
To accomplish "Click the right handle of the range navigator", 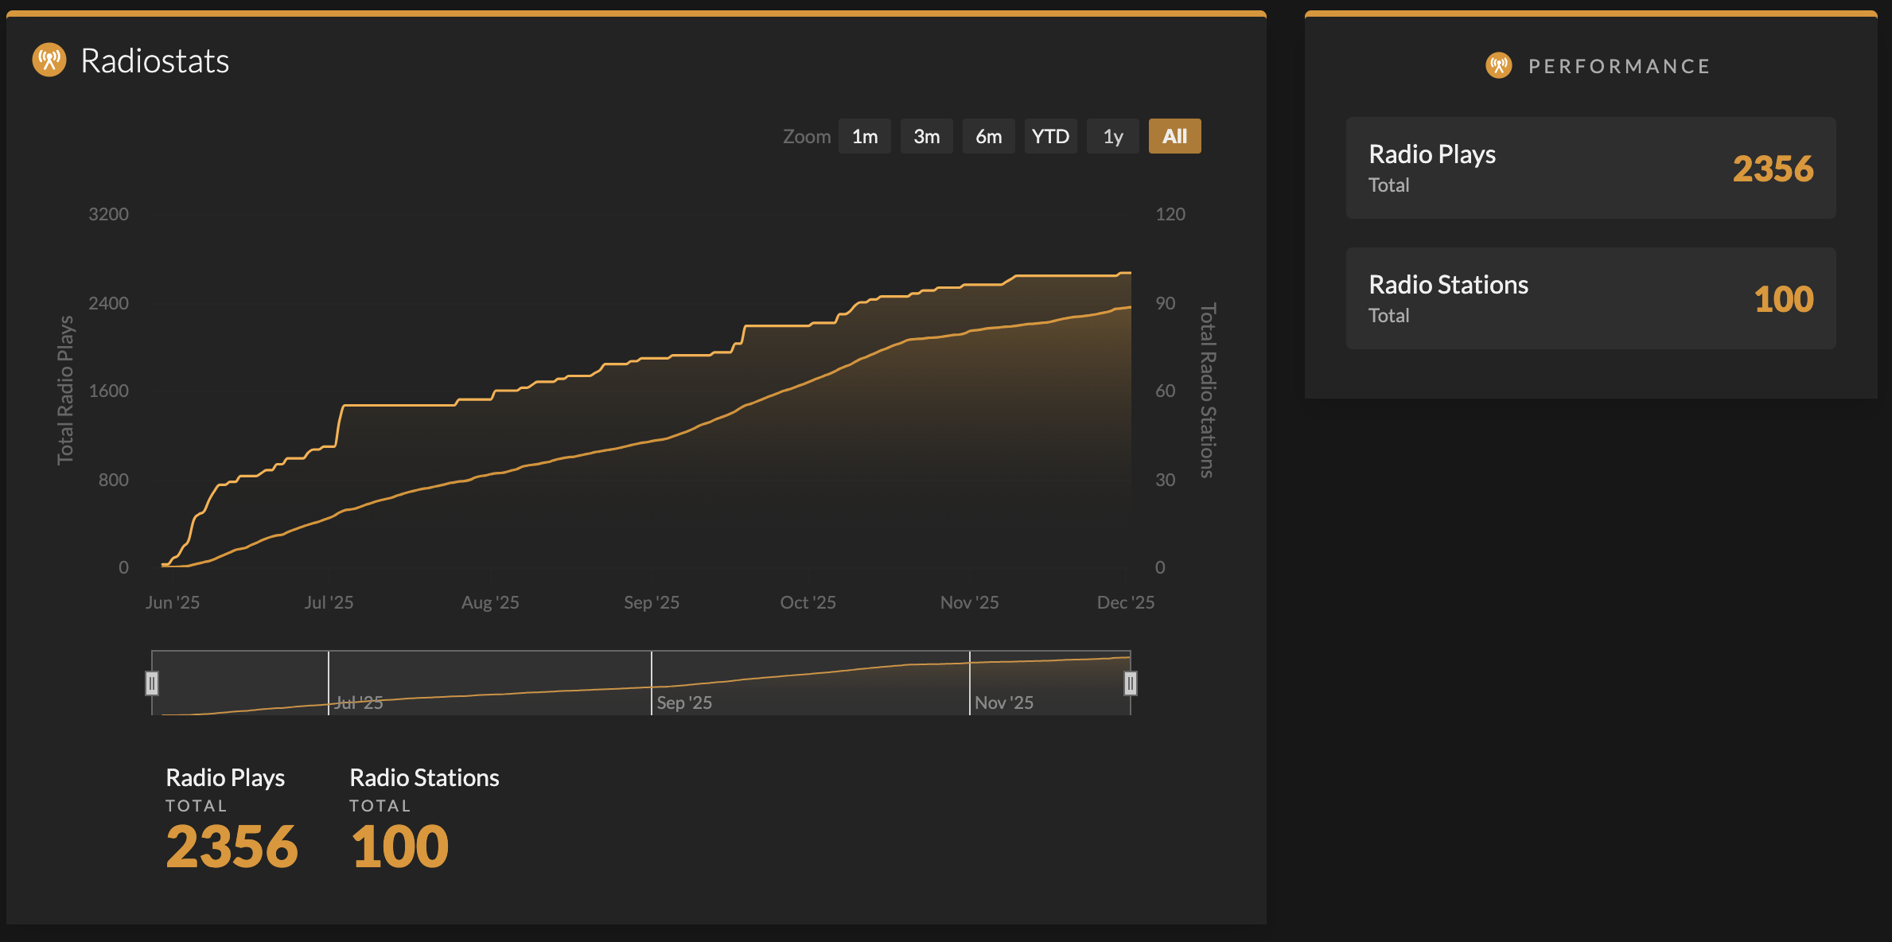I will click(1131, 683).
